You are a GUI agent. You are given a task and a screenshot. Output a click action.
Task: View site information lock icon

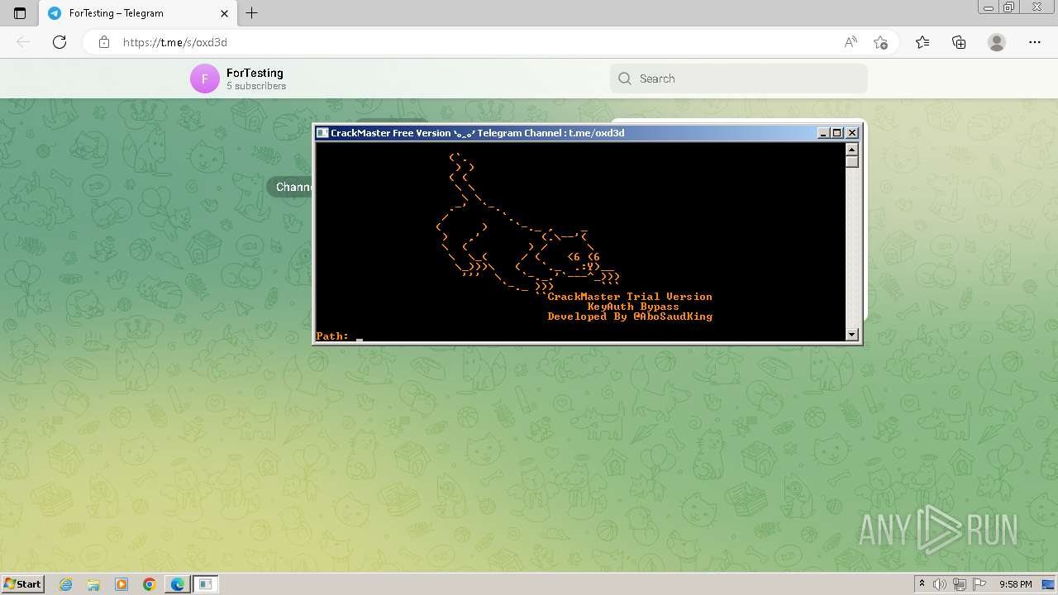(104, 42)
